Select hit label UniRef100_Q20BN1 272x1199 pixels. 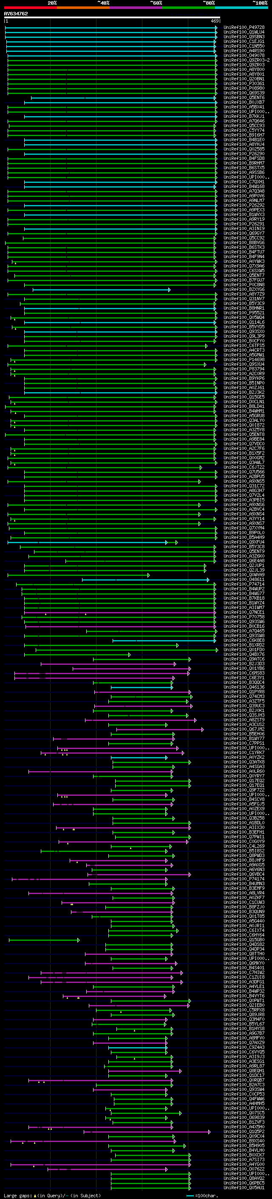[244, 79]
